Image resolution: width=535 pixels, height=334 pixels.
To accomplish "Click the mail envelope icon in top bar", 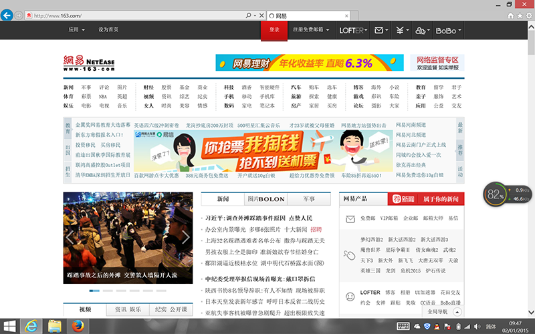I will coord(379,30).
